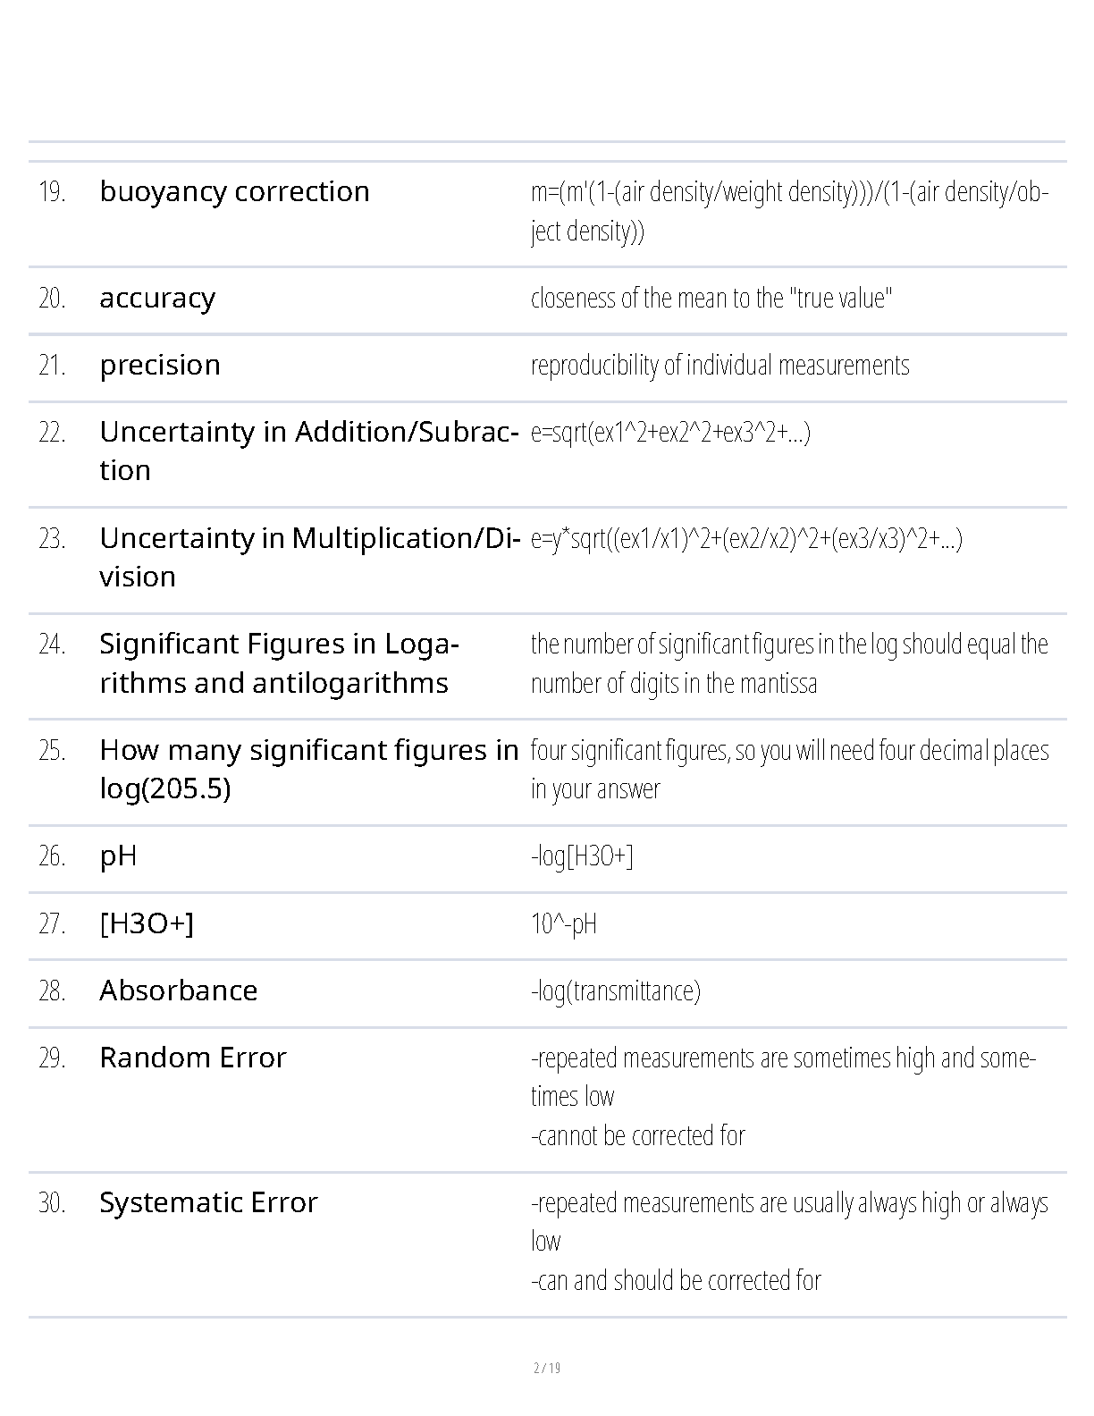The width and height of the screenshot is (1094, 1416).
Task: Click the "Systematic Error" term
Action: point(208,1202)
